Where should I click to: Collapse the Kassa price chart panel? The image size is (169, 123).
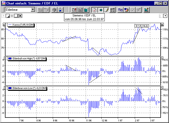(4, 24)
